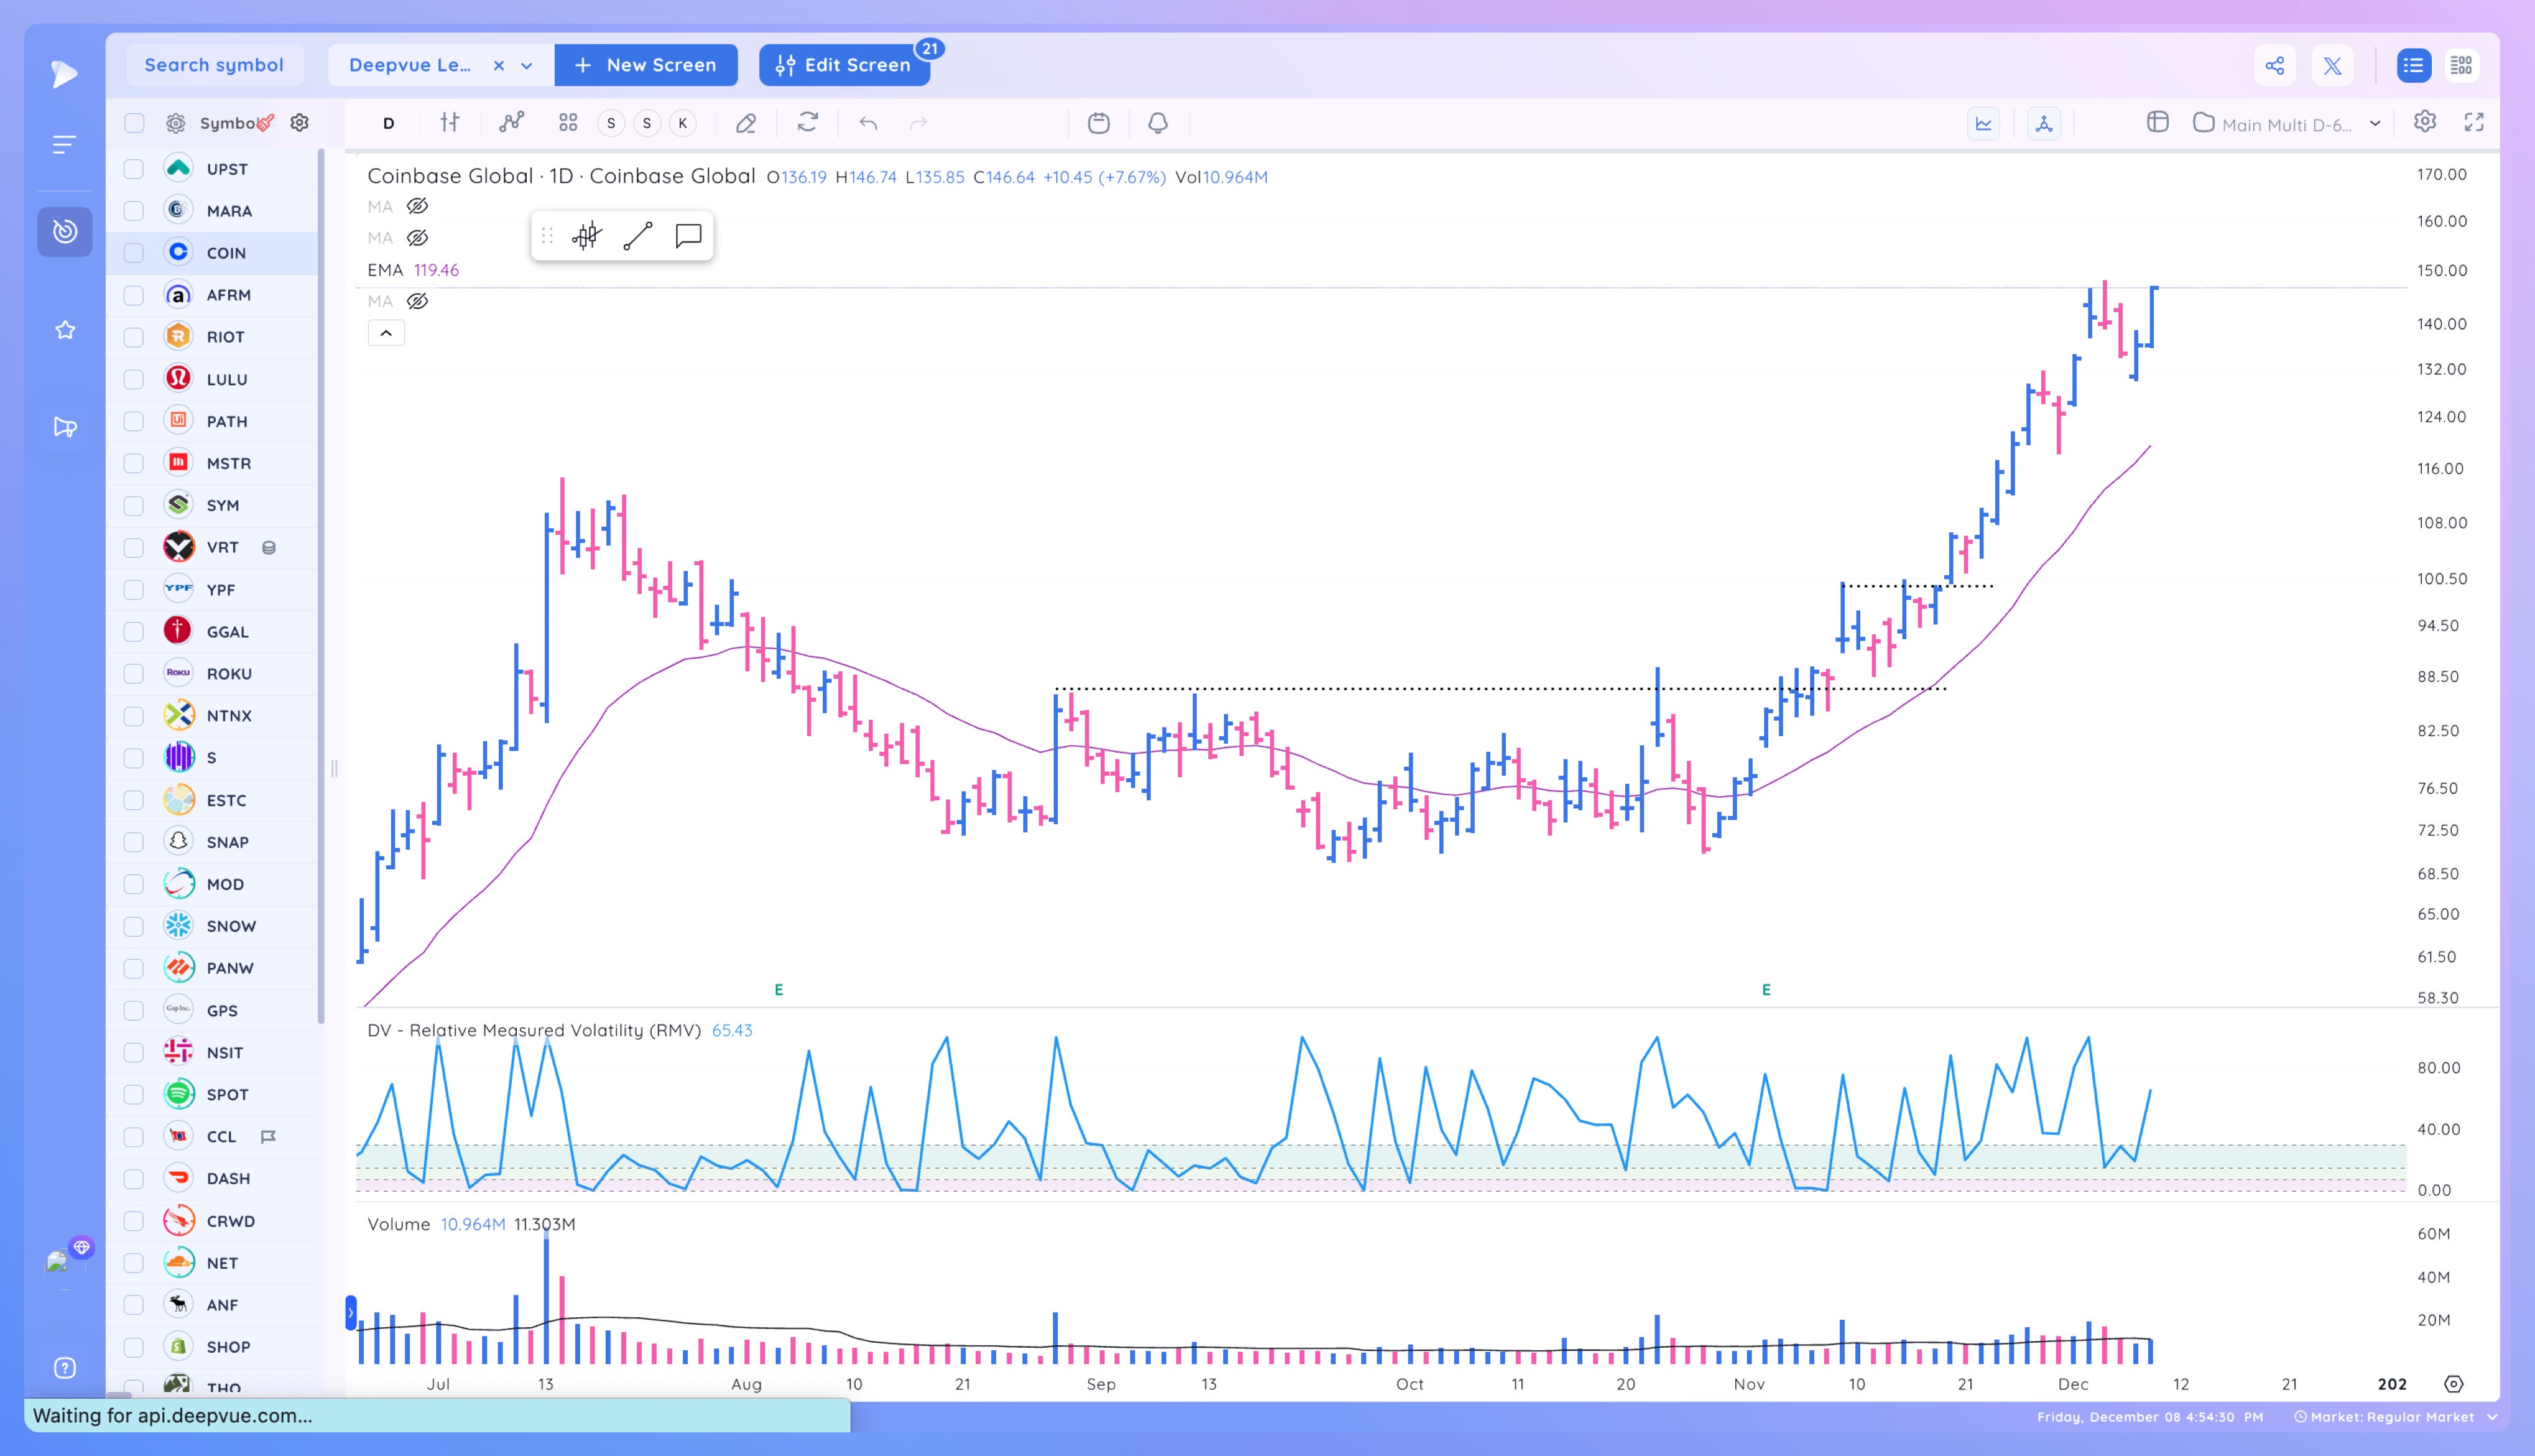Open the chart layout template icon

coord(2158,122)
